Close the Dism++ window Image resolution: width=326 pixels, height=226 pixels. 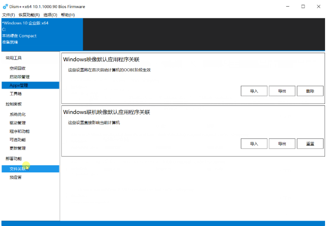318,6
